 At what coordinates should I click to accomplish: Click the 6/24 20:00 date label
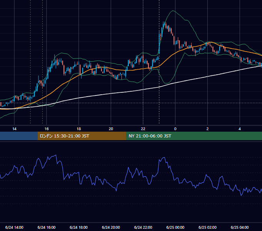click(x=111, y=227)
